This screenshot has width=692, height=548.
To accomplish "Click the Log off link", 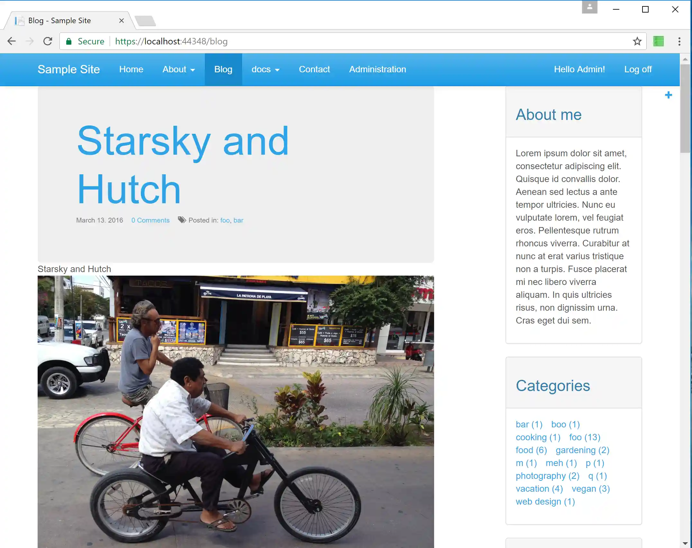I will (638, 69).
